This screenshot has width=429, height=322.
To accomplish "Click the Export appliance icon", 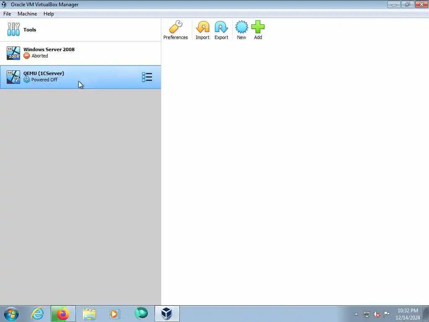I will click(x=221, y=30).
